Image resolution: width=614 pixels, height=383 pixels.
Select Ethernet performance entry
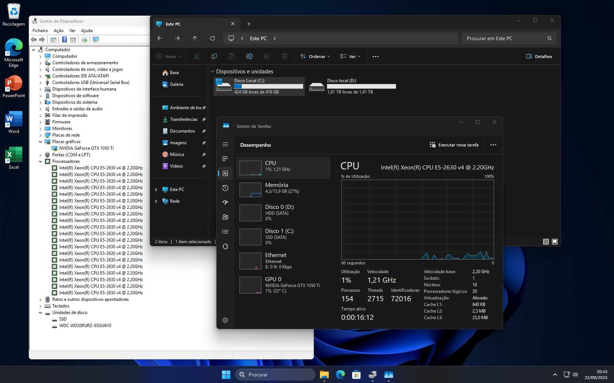(283, 261)
